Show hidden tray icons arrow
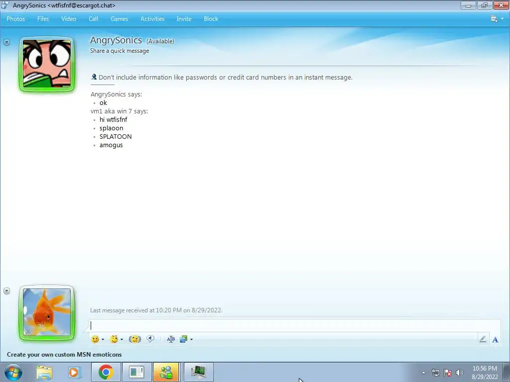This screenshot has height=382, width=510. tap(423, 373)
